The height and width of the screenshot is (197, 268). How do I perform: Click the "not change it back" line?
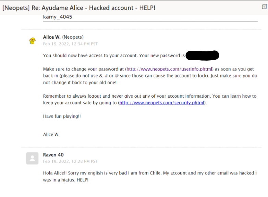pyautogui.click(x=80, y=83)
